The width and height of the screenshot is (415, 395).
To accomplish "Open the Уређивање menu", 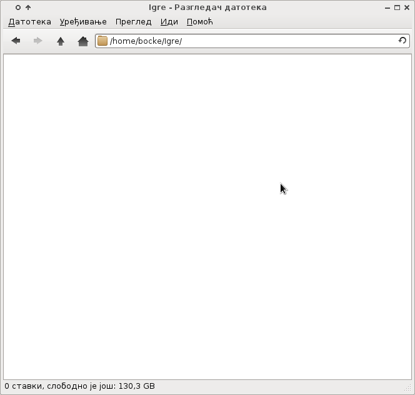I will coord(83,22).
